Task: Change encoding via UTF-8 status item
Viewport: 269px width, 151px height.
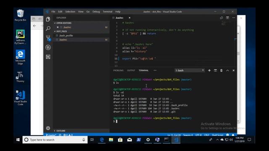Action: [198, 135]
